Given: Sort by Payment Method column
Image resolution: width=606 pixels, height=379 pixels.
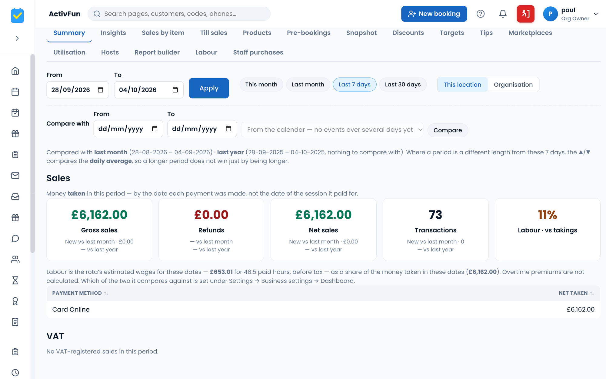Looking at the screenshot, I should point(80,293).
